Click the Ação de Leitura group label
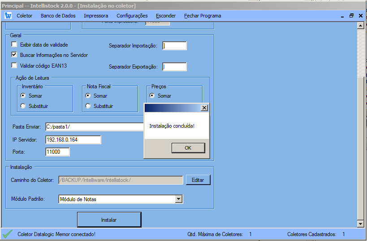Screen dimensions: 367x241 pos(32,78)
